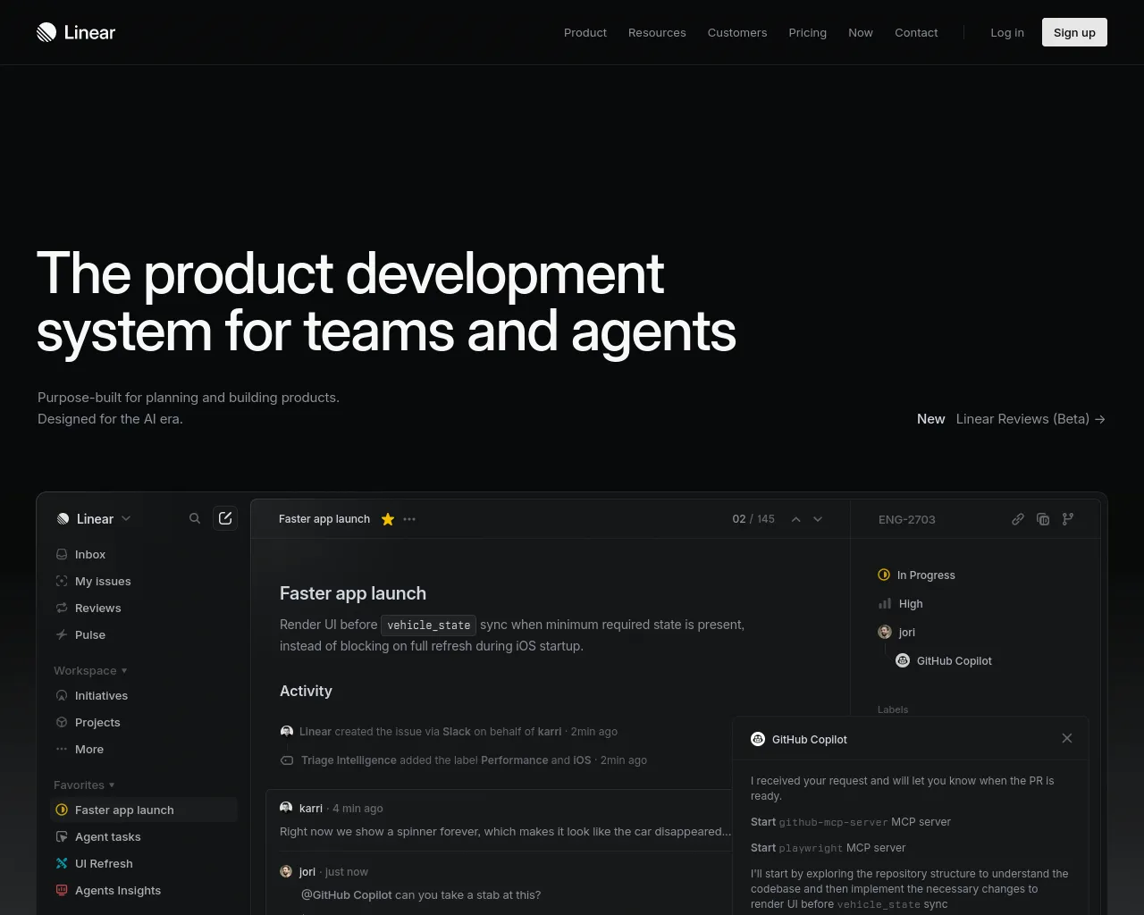Open the three-dot menu beside Faster app launch
This screenshot has width=1144, height=915.
(x=409, y=519)
